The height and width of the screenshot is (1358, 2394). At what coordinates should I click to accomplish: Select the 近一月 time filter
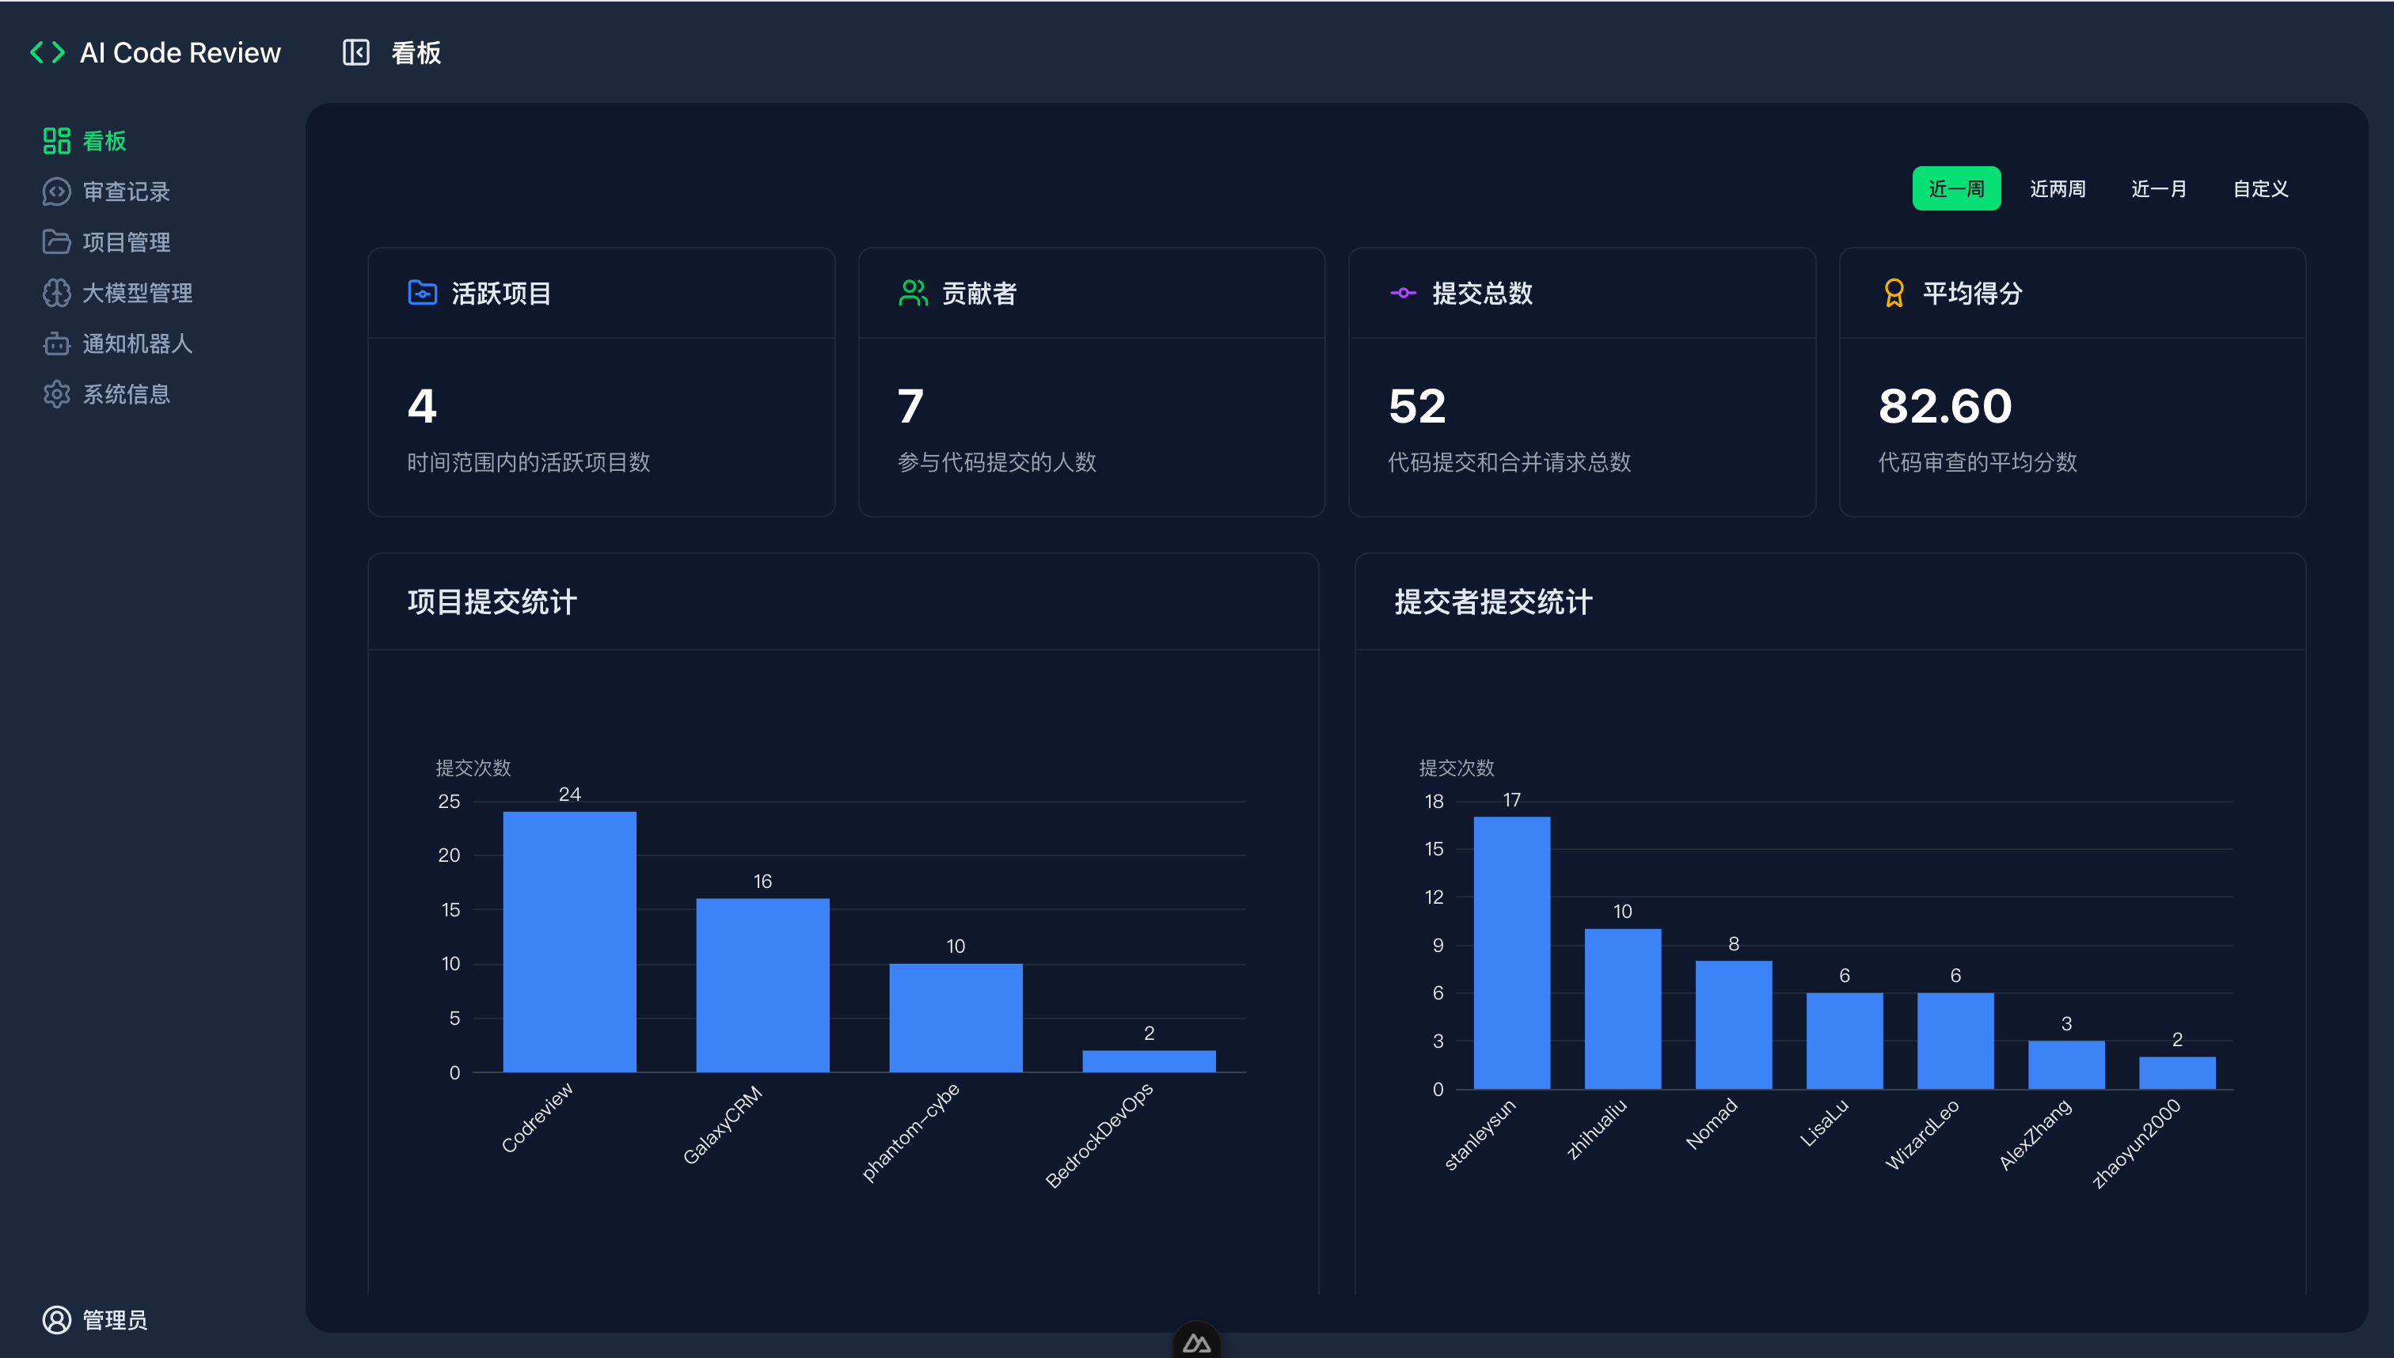[2159, 188]
